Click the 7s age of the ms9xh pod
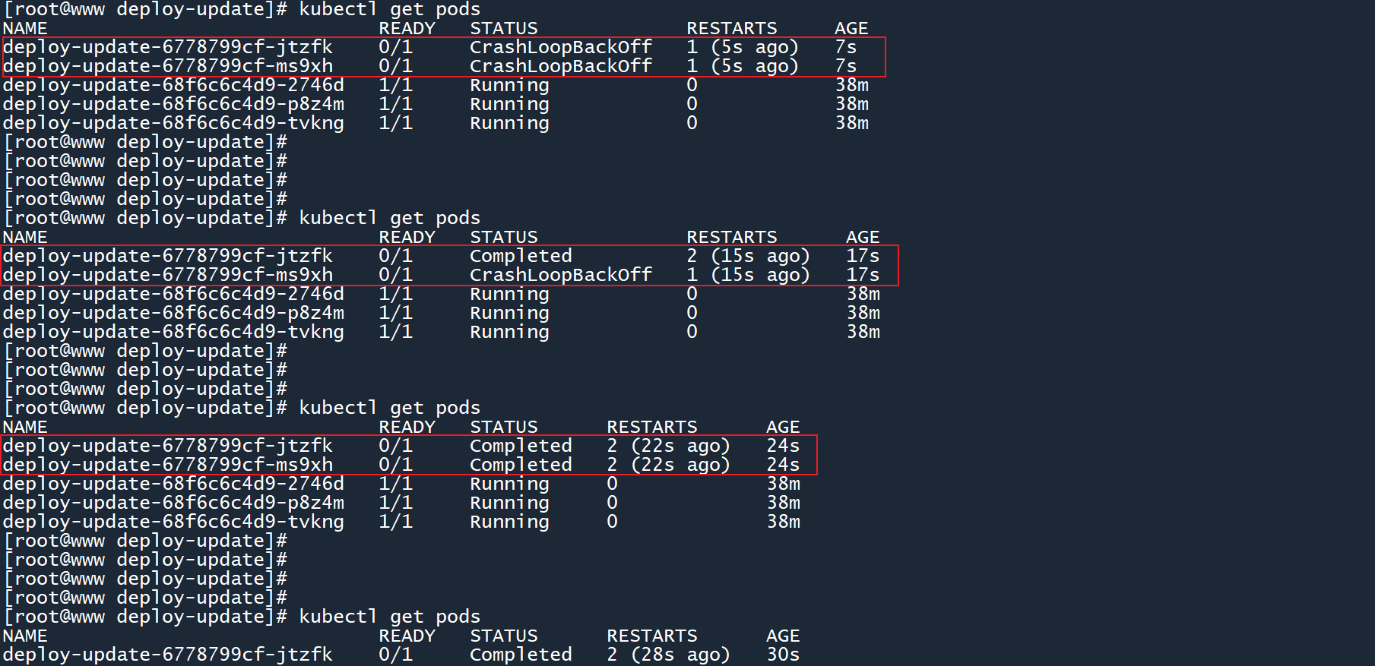Viewport: 1375px width, 666px height. 845,66
